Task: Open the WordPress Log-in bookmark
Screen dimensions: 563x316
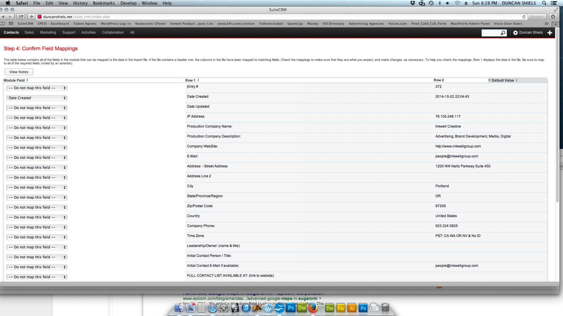Action: tap(116, 24)
